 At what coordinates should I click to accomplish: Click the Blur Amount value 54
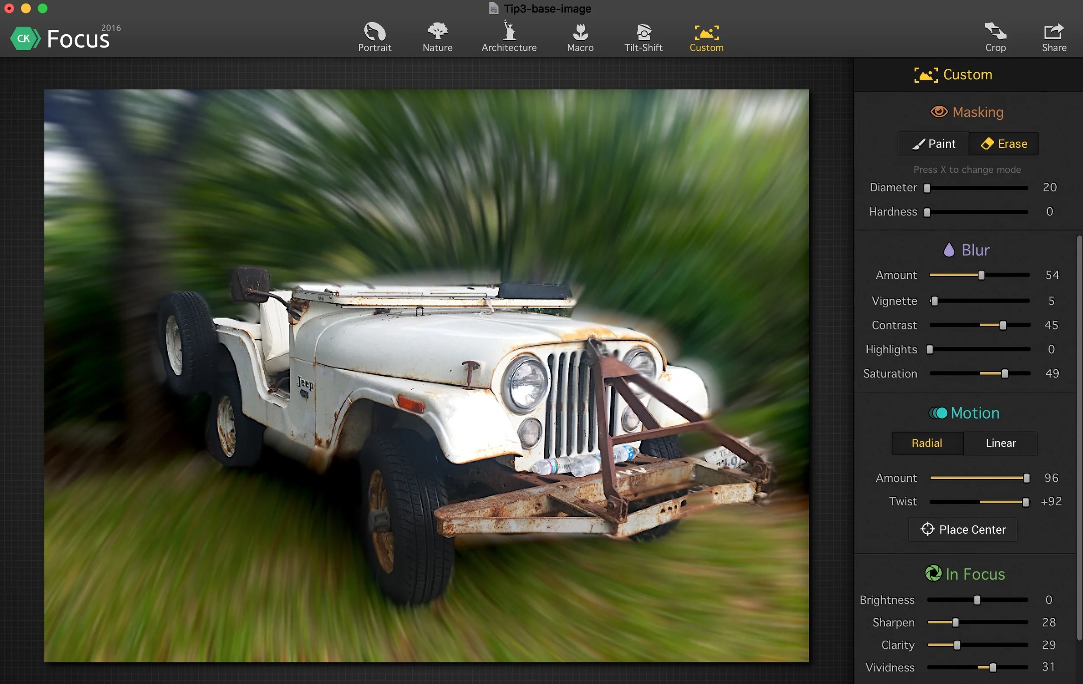[x=1052, y=274]
